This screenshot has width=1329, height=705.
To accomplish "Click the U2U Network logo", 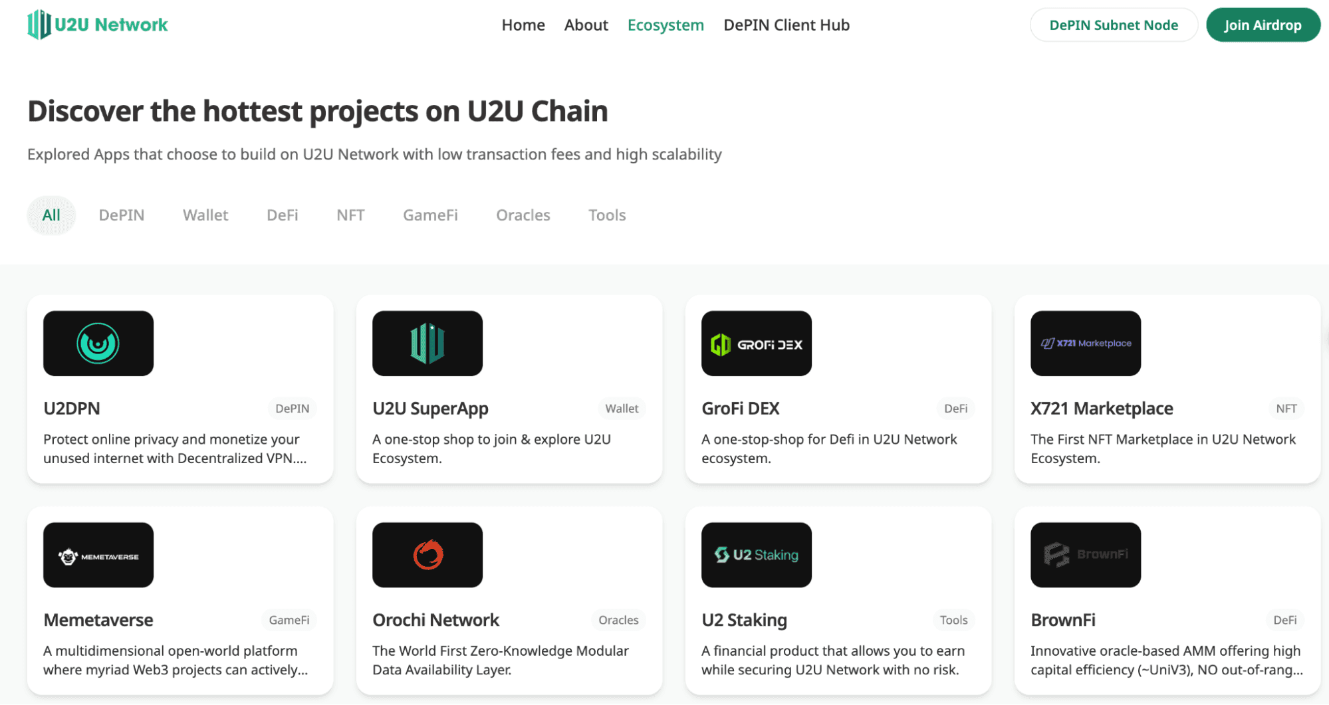I will click(x=98, y=25).
